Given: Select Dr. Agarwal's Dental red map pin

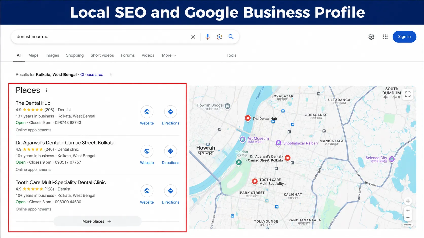Looking at the screenshot, I should (x=288, y=158).
